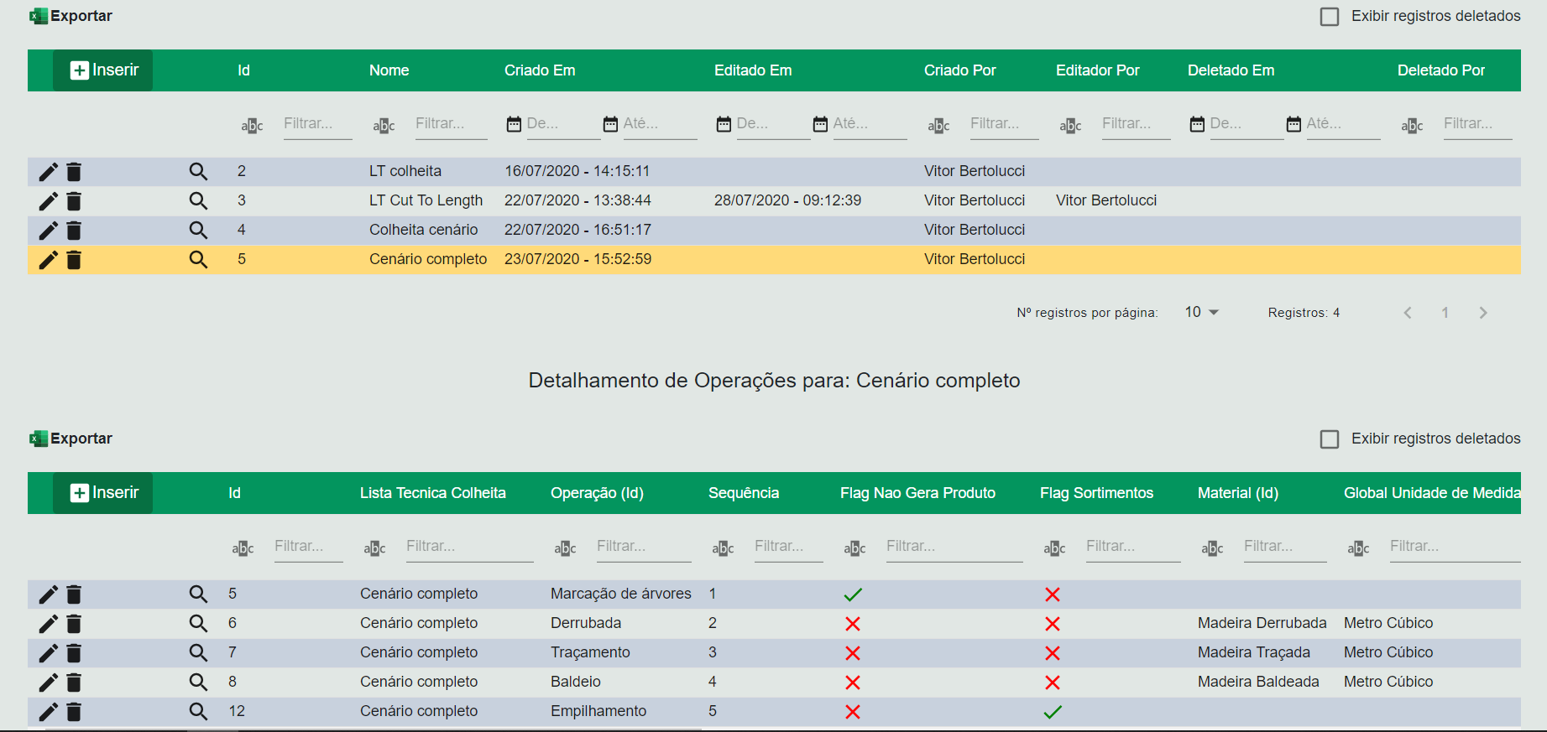
Task: Open magnifier details for Colheita cenário row
Action: [x=198, y=231]
